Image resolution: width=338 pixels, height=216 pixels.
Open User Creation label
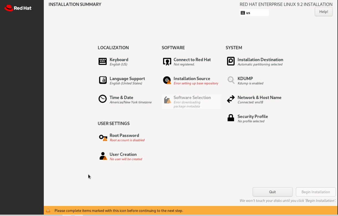[x=123, y=154]
